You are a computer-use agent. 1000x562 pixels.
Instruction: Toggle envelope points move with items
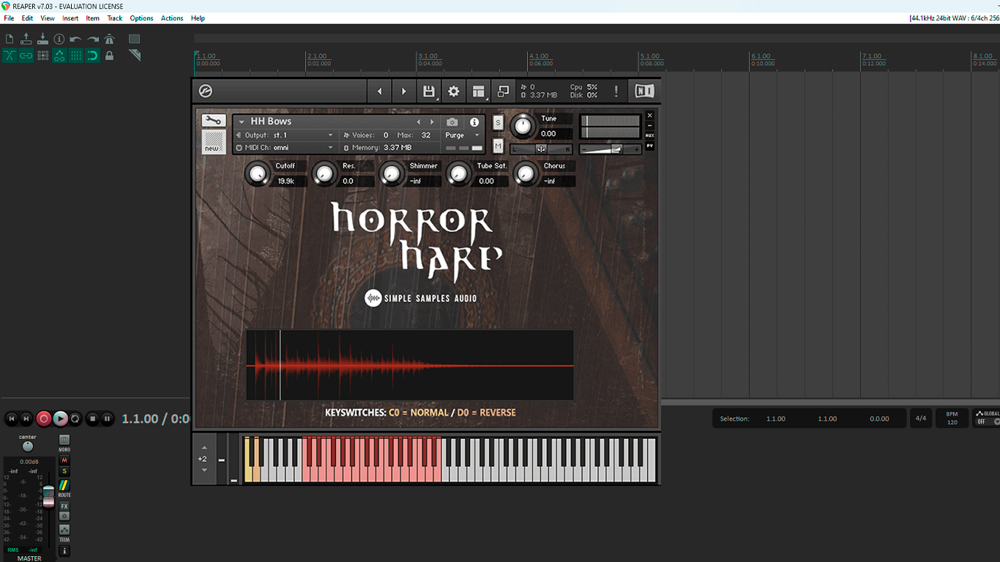[59, 56]
